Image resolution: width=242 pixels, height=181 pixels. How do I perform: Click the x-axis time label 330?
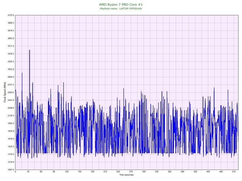[157, 172]
